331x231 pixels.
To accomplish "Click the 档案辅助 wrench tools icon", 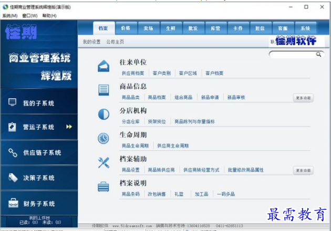I will pyautogui.click(x=104, y=163).
